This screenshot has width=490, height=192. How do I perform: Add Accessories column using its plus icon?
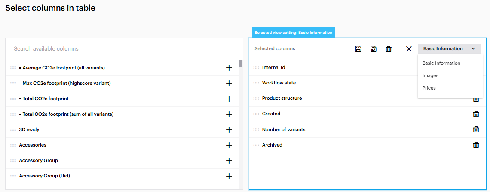(x=229, y=145)
